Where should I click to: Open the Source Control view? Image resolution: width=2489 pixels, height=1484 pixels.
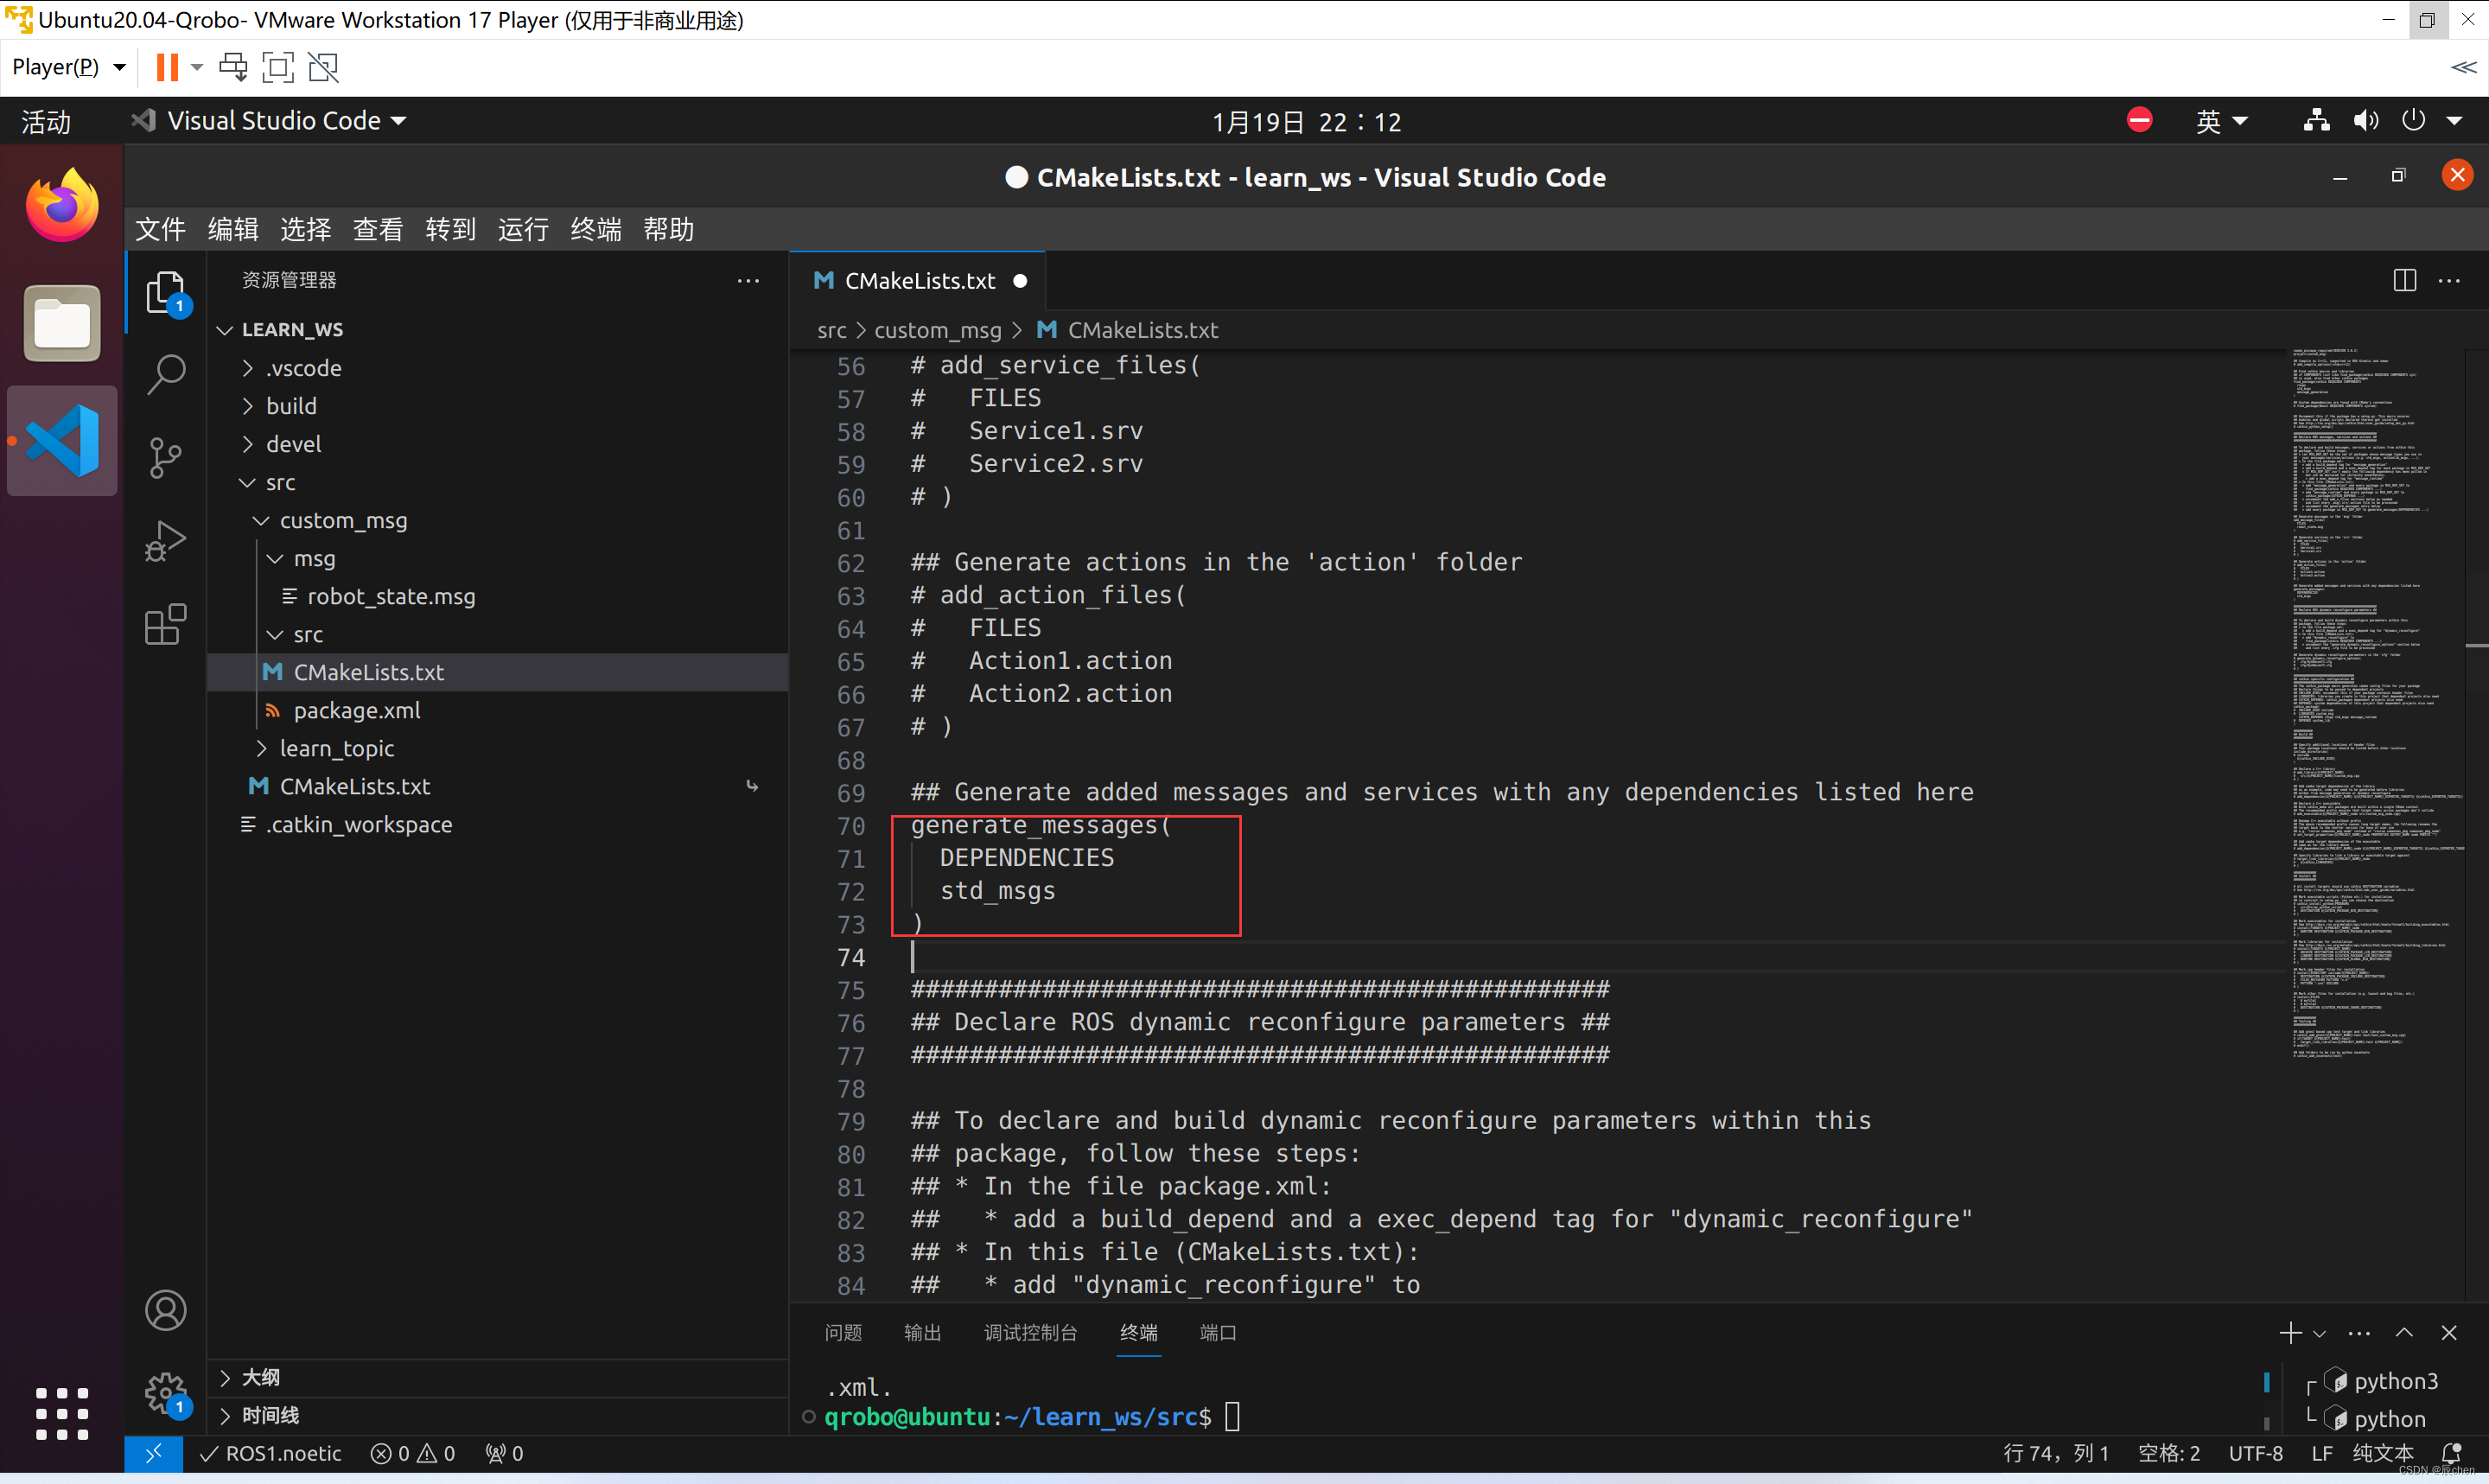pyautogui.click(x=166, y=458)
